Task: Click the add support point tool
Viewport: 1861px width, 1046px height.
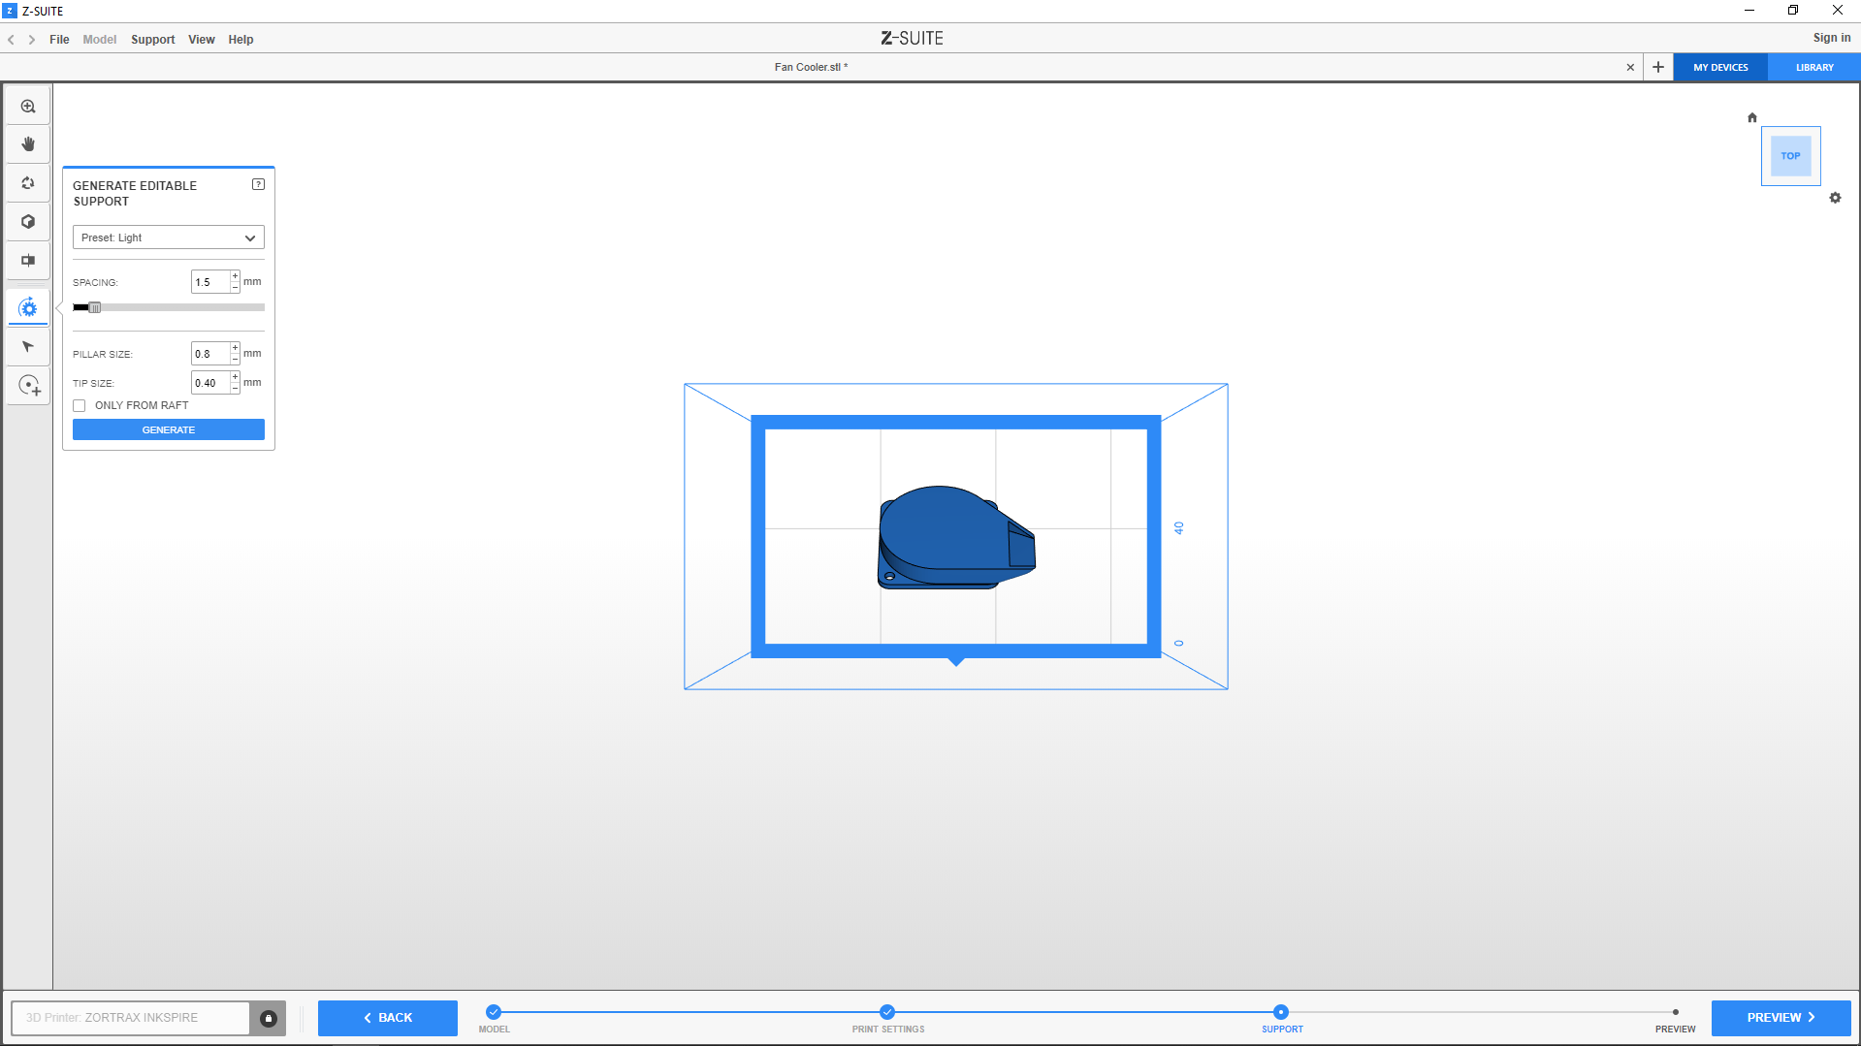Action: point(29,386)
